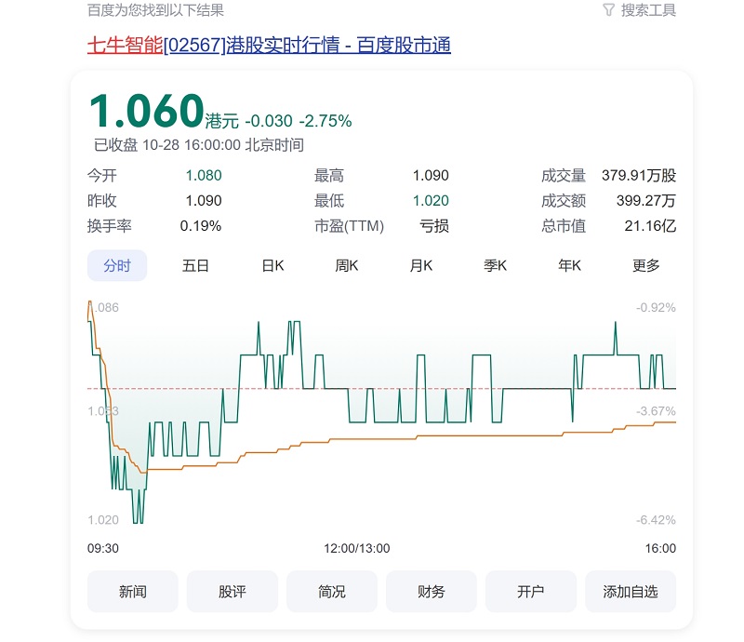Open the 股评 stock commentary button
Image resolution: width=744 pixels, height=642 pixels.
coord(232,592)
